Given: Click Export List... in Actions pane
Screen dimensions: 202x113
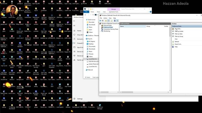Looking at the screenshot, I should coord(178,44).
